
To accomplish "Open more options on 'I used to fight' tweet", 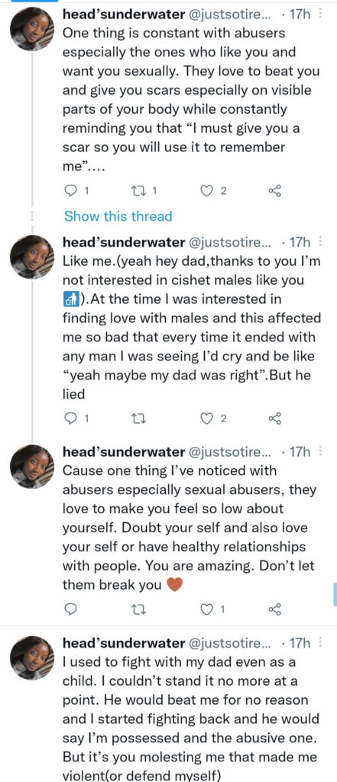I will pos(320,641).
